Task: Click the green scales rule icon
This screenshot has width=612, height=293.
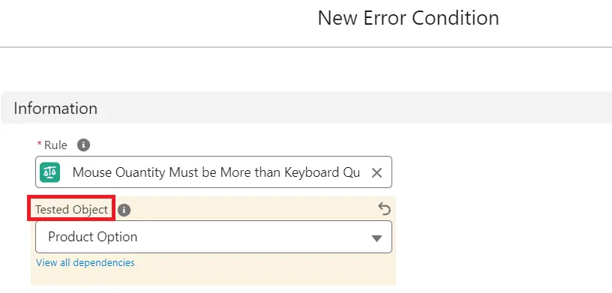Action: pos(50,172)
